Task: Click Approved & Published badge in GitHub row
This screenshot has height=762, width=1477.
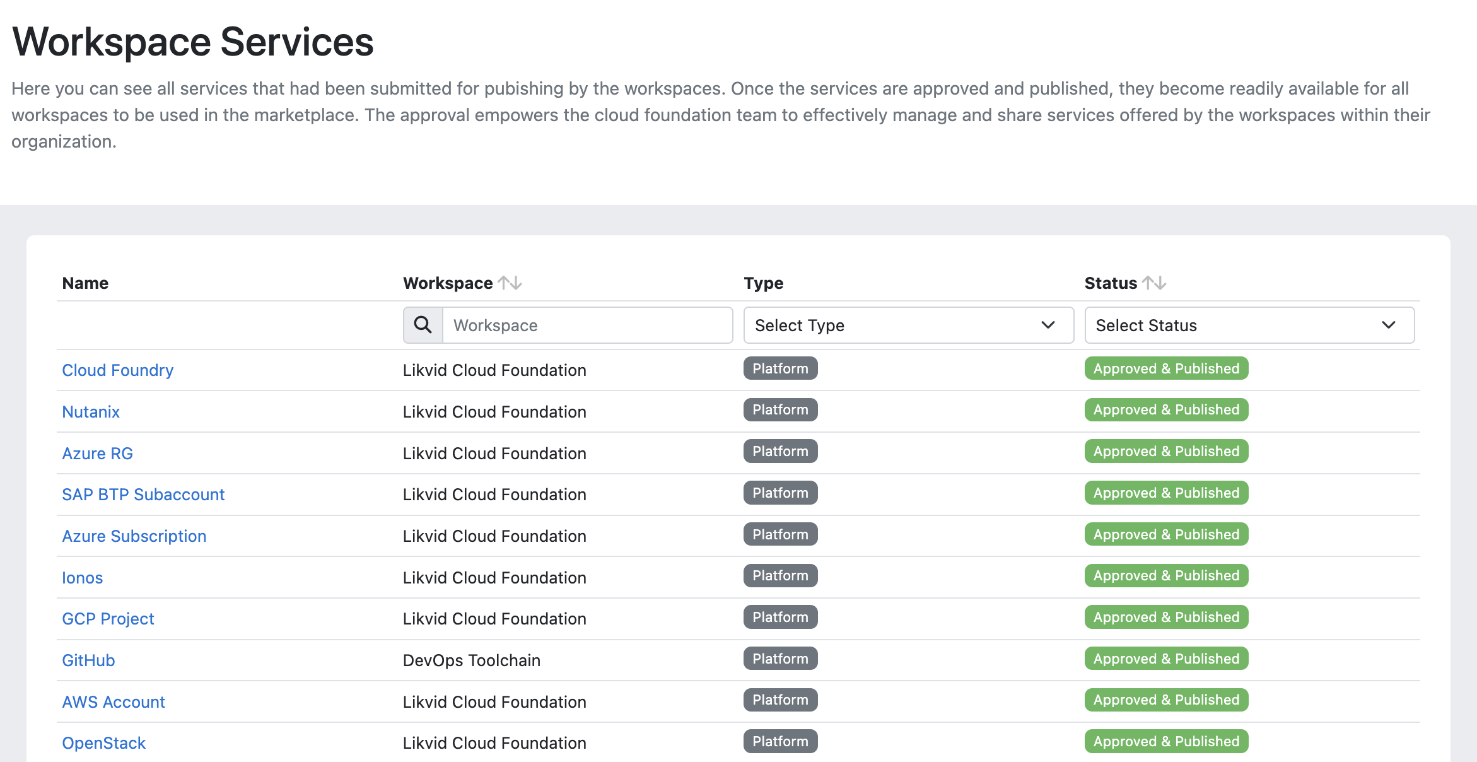Action: pos(1167,659)
